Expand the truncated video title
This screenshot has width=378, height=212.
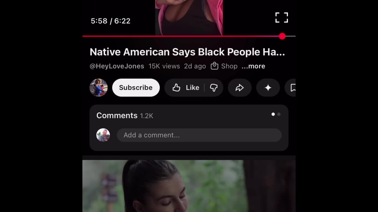pyautogui.click(x=187, y=52)
